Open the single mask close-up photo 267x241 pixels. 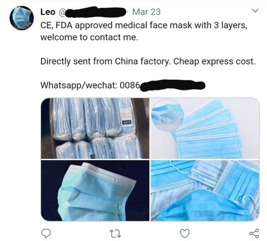click(x=95, y=190)
